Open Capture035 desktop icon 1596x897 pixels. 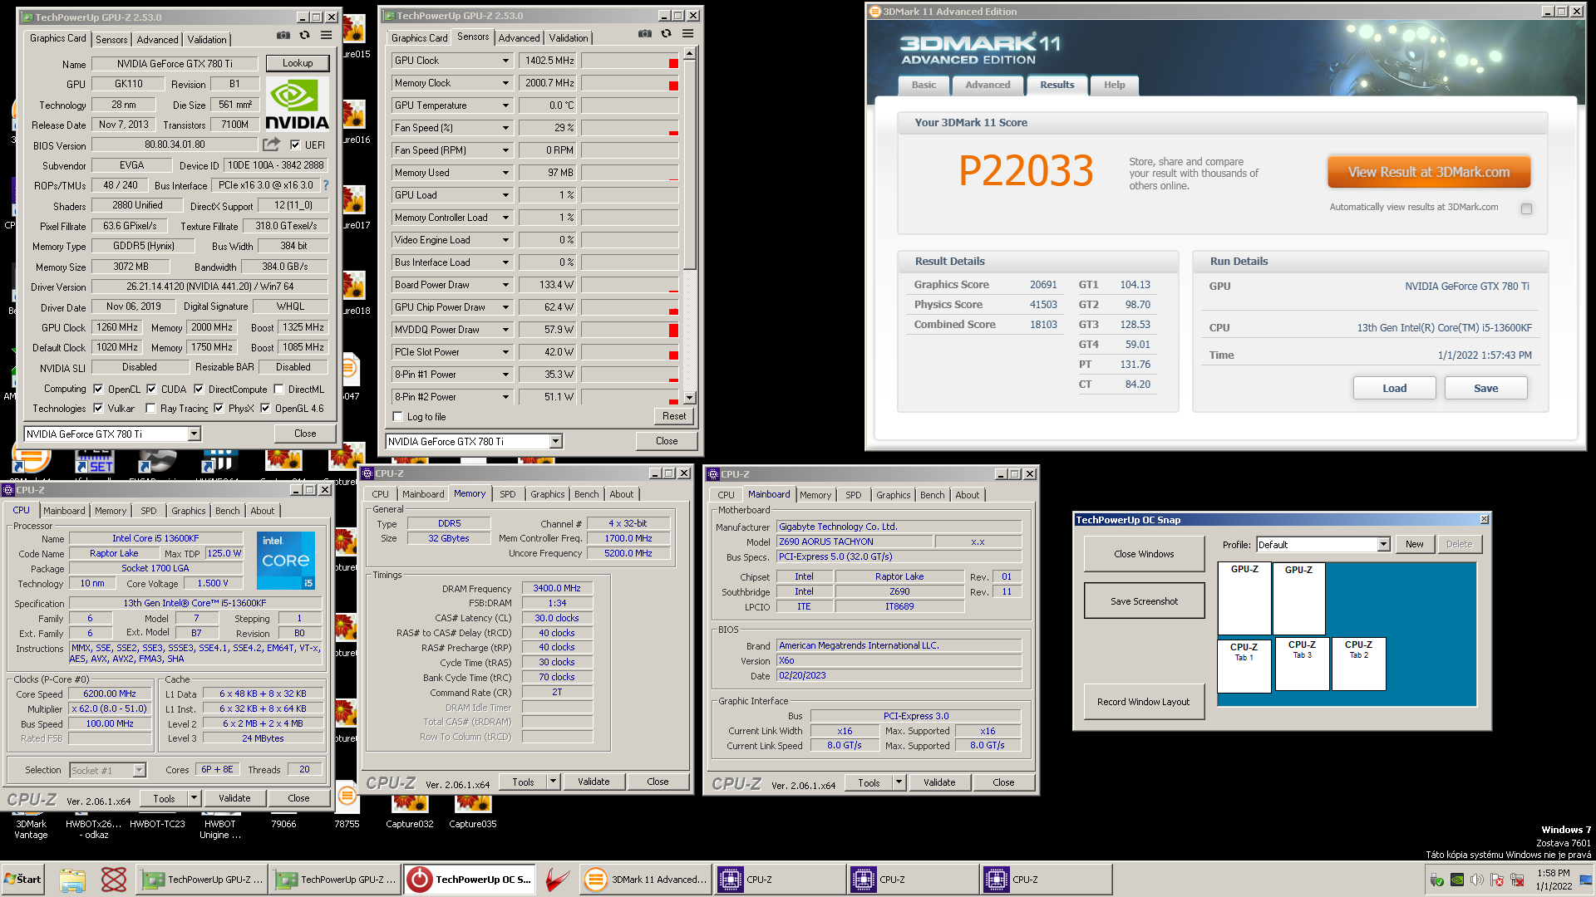click(x=473, y=811)
